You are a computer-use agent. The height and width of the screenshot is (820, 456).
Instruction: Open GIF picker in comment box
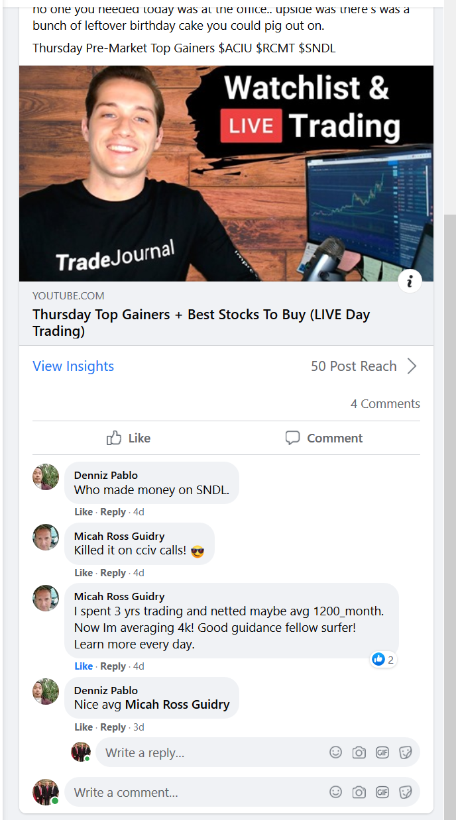[x=382, y=792]
